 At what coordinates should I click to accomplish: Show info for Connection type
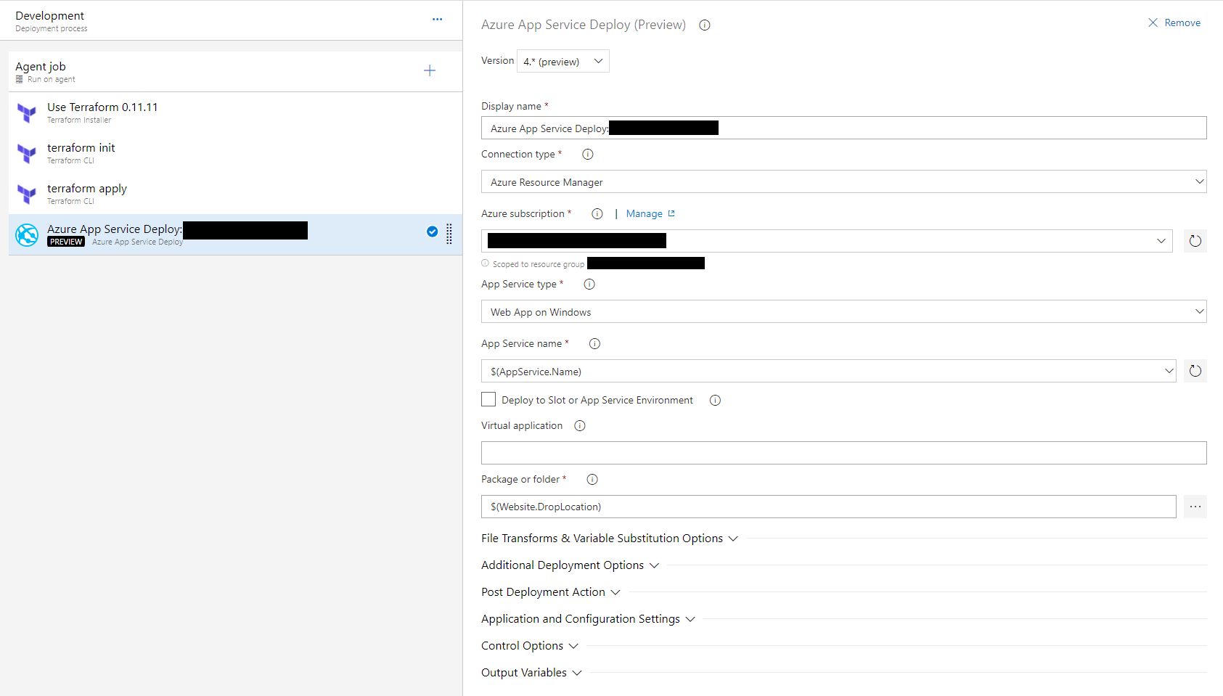588,155
